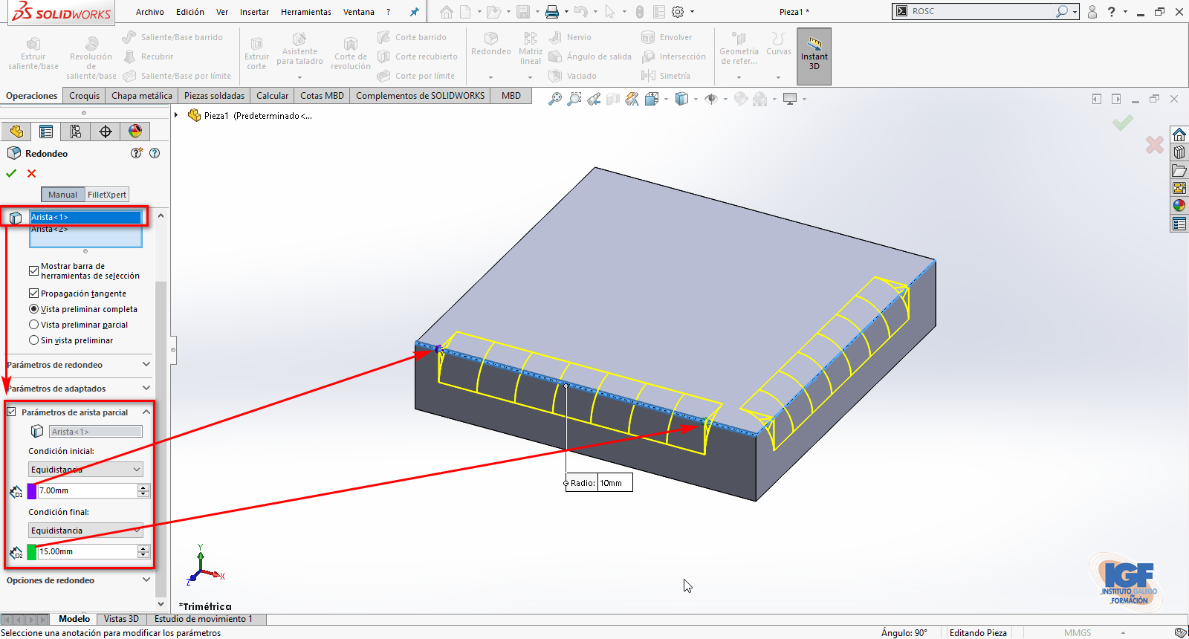Open the Herramientas menu

305,12
